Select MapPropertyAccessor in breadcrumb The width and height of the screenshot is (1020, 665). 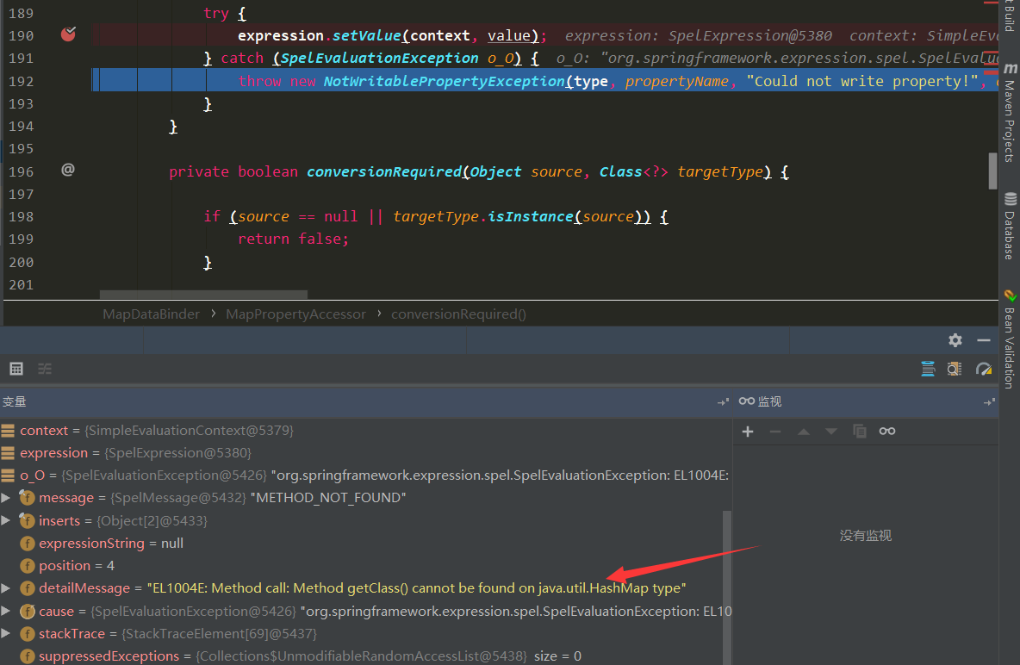(x=295, y=314)
